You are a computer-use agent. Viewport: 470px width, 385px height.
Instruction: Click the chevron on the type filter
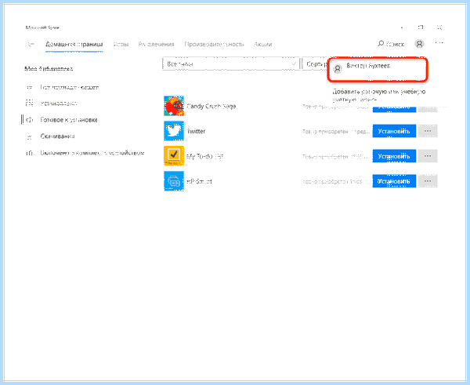point(294,64)
